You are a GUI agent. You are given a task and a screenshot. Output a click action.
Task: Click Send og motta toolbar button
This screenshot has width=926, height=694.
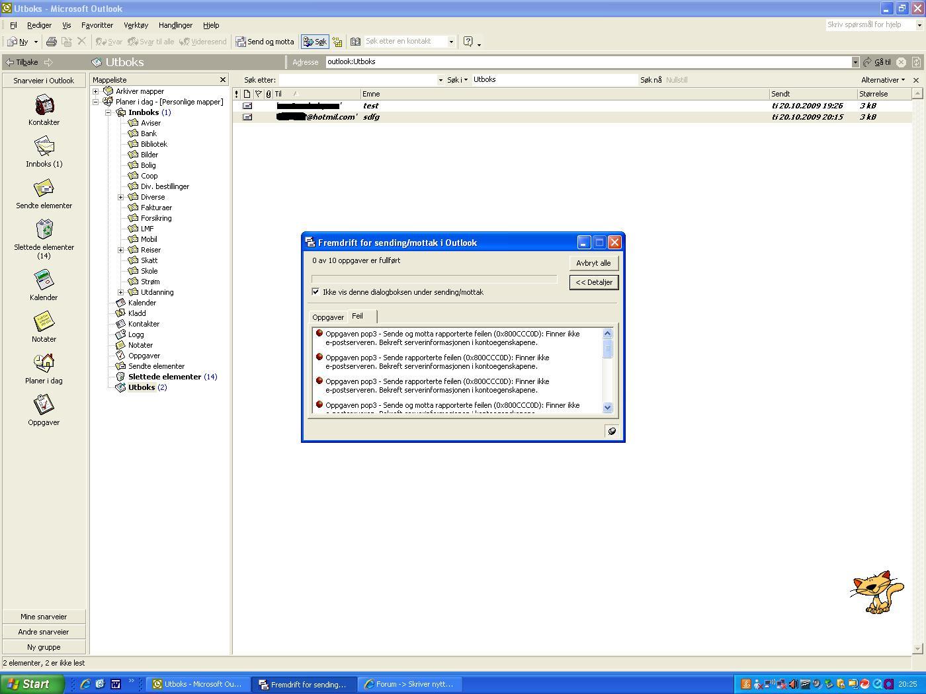pyautogui.click(x=265, y=42)
